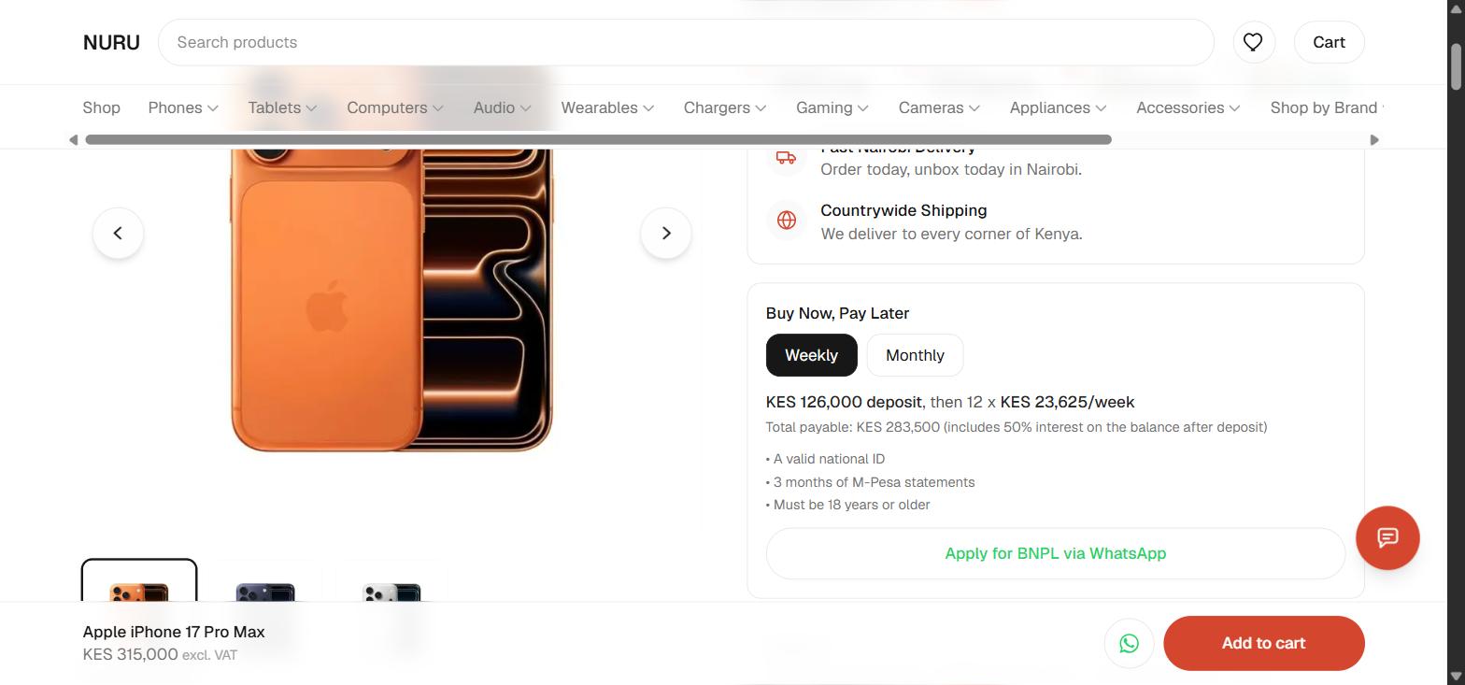Viewport: 1465px width, 685px height.
Task: Click the Order today, unbox today text
Action: pos(951,169)
